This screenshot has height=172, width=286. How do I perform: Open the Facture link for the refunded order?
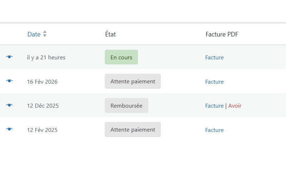click(214, 106)
